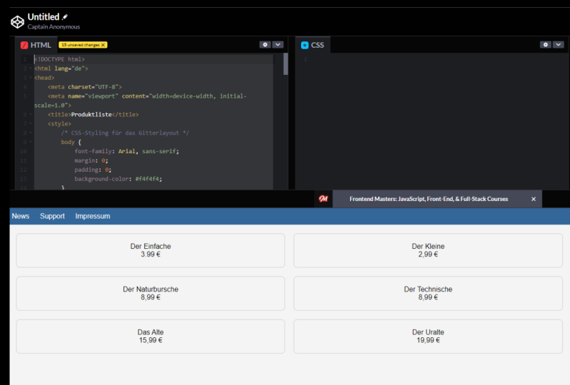The width and height of the screenshot is (570, 385).
Task: Click the Produktliste title text in code
Action: click(x=91, y=114)
